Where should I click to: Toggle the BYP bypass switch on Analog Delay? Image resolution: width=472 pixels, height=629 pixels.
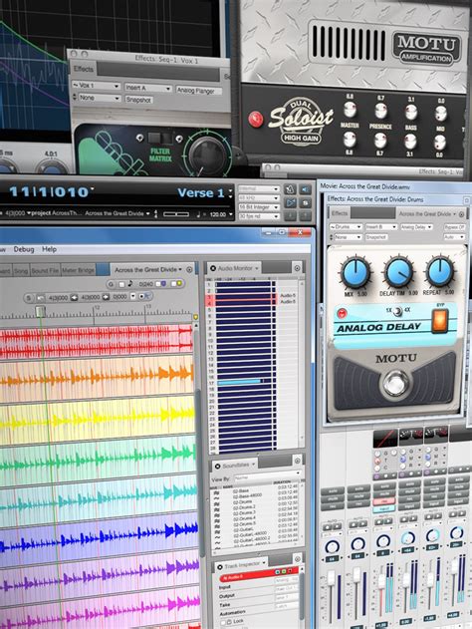439,321
